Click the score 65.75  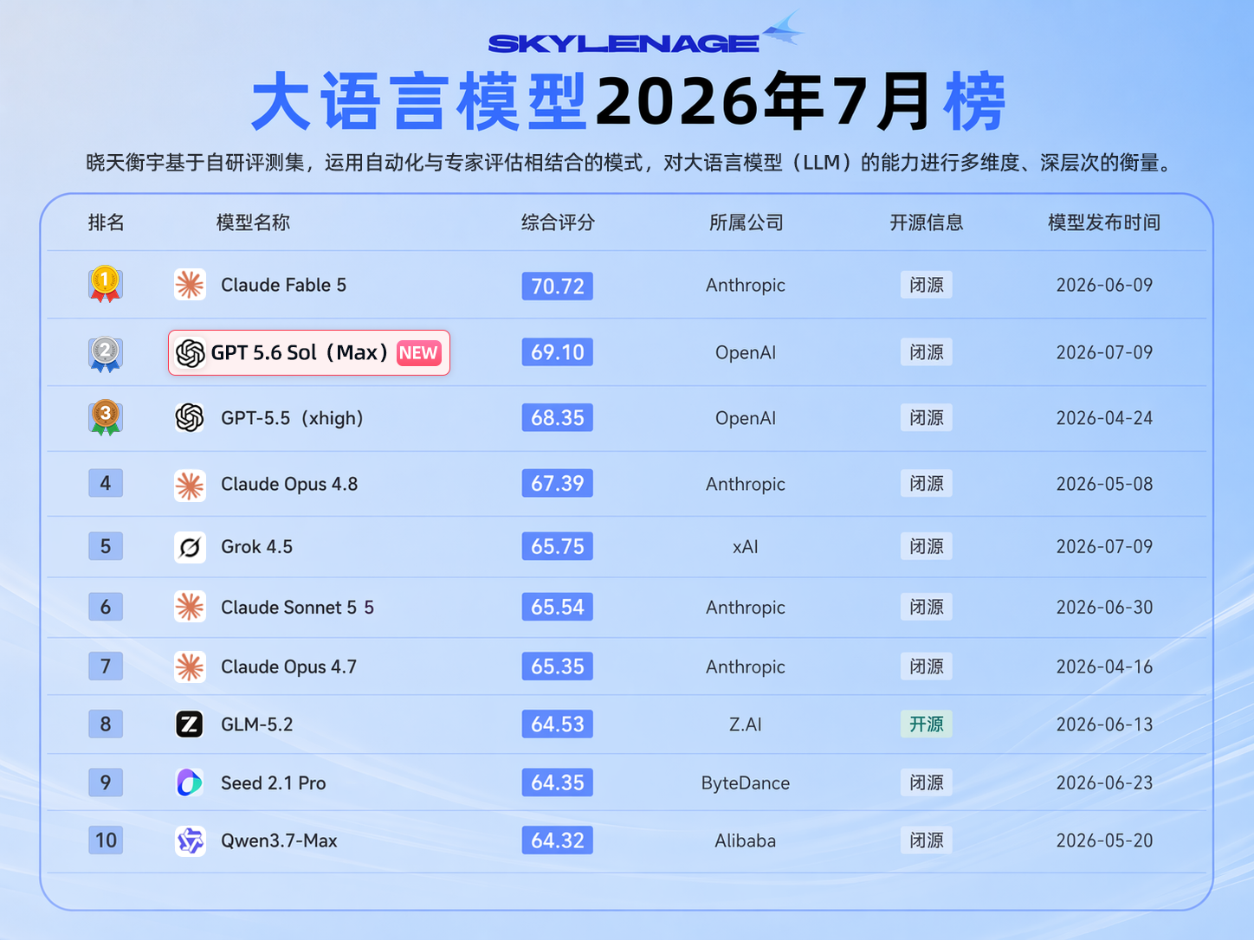coord(558,546)
